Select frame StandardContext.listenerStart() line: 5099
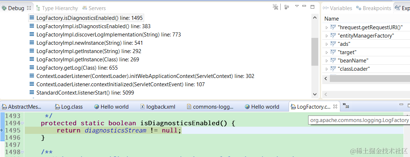Viewport: 410px width, 157px height. point(85,93)
